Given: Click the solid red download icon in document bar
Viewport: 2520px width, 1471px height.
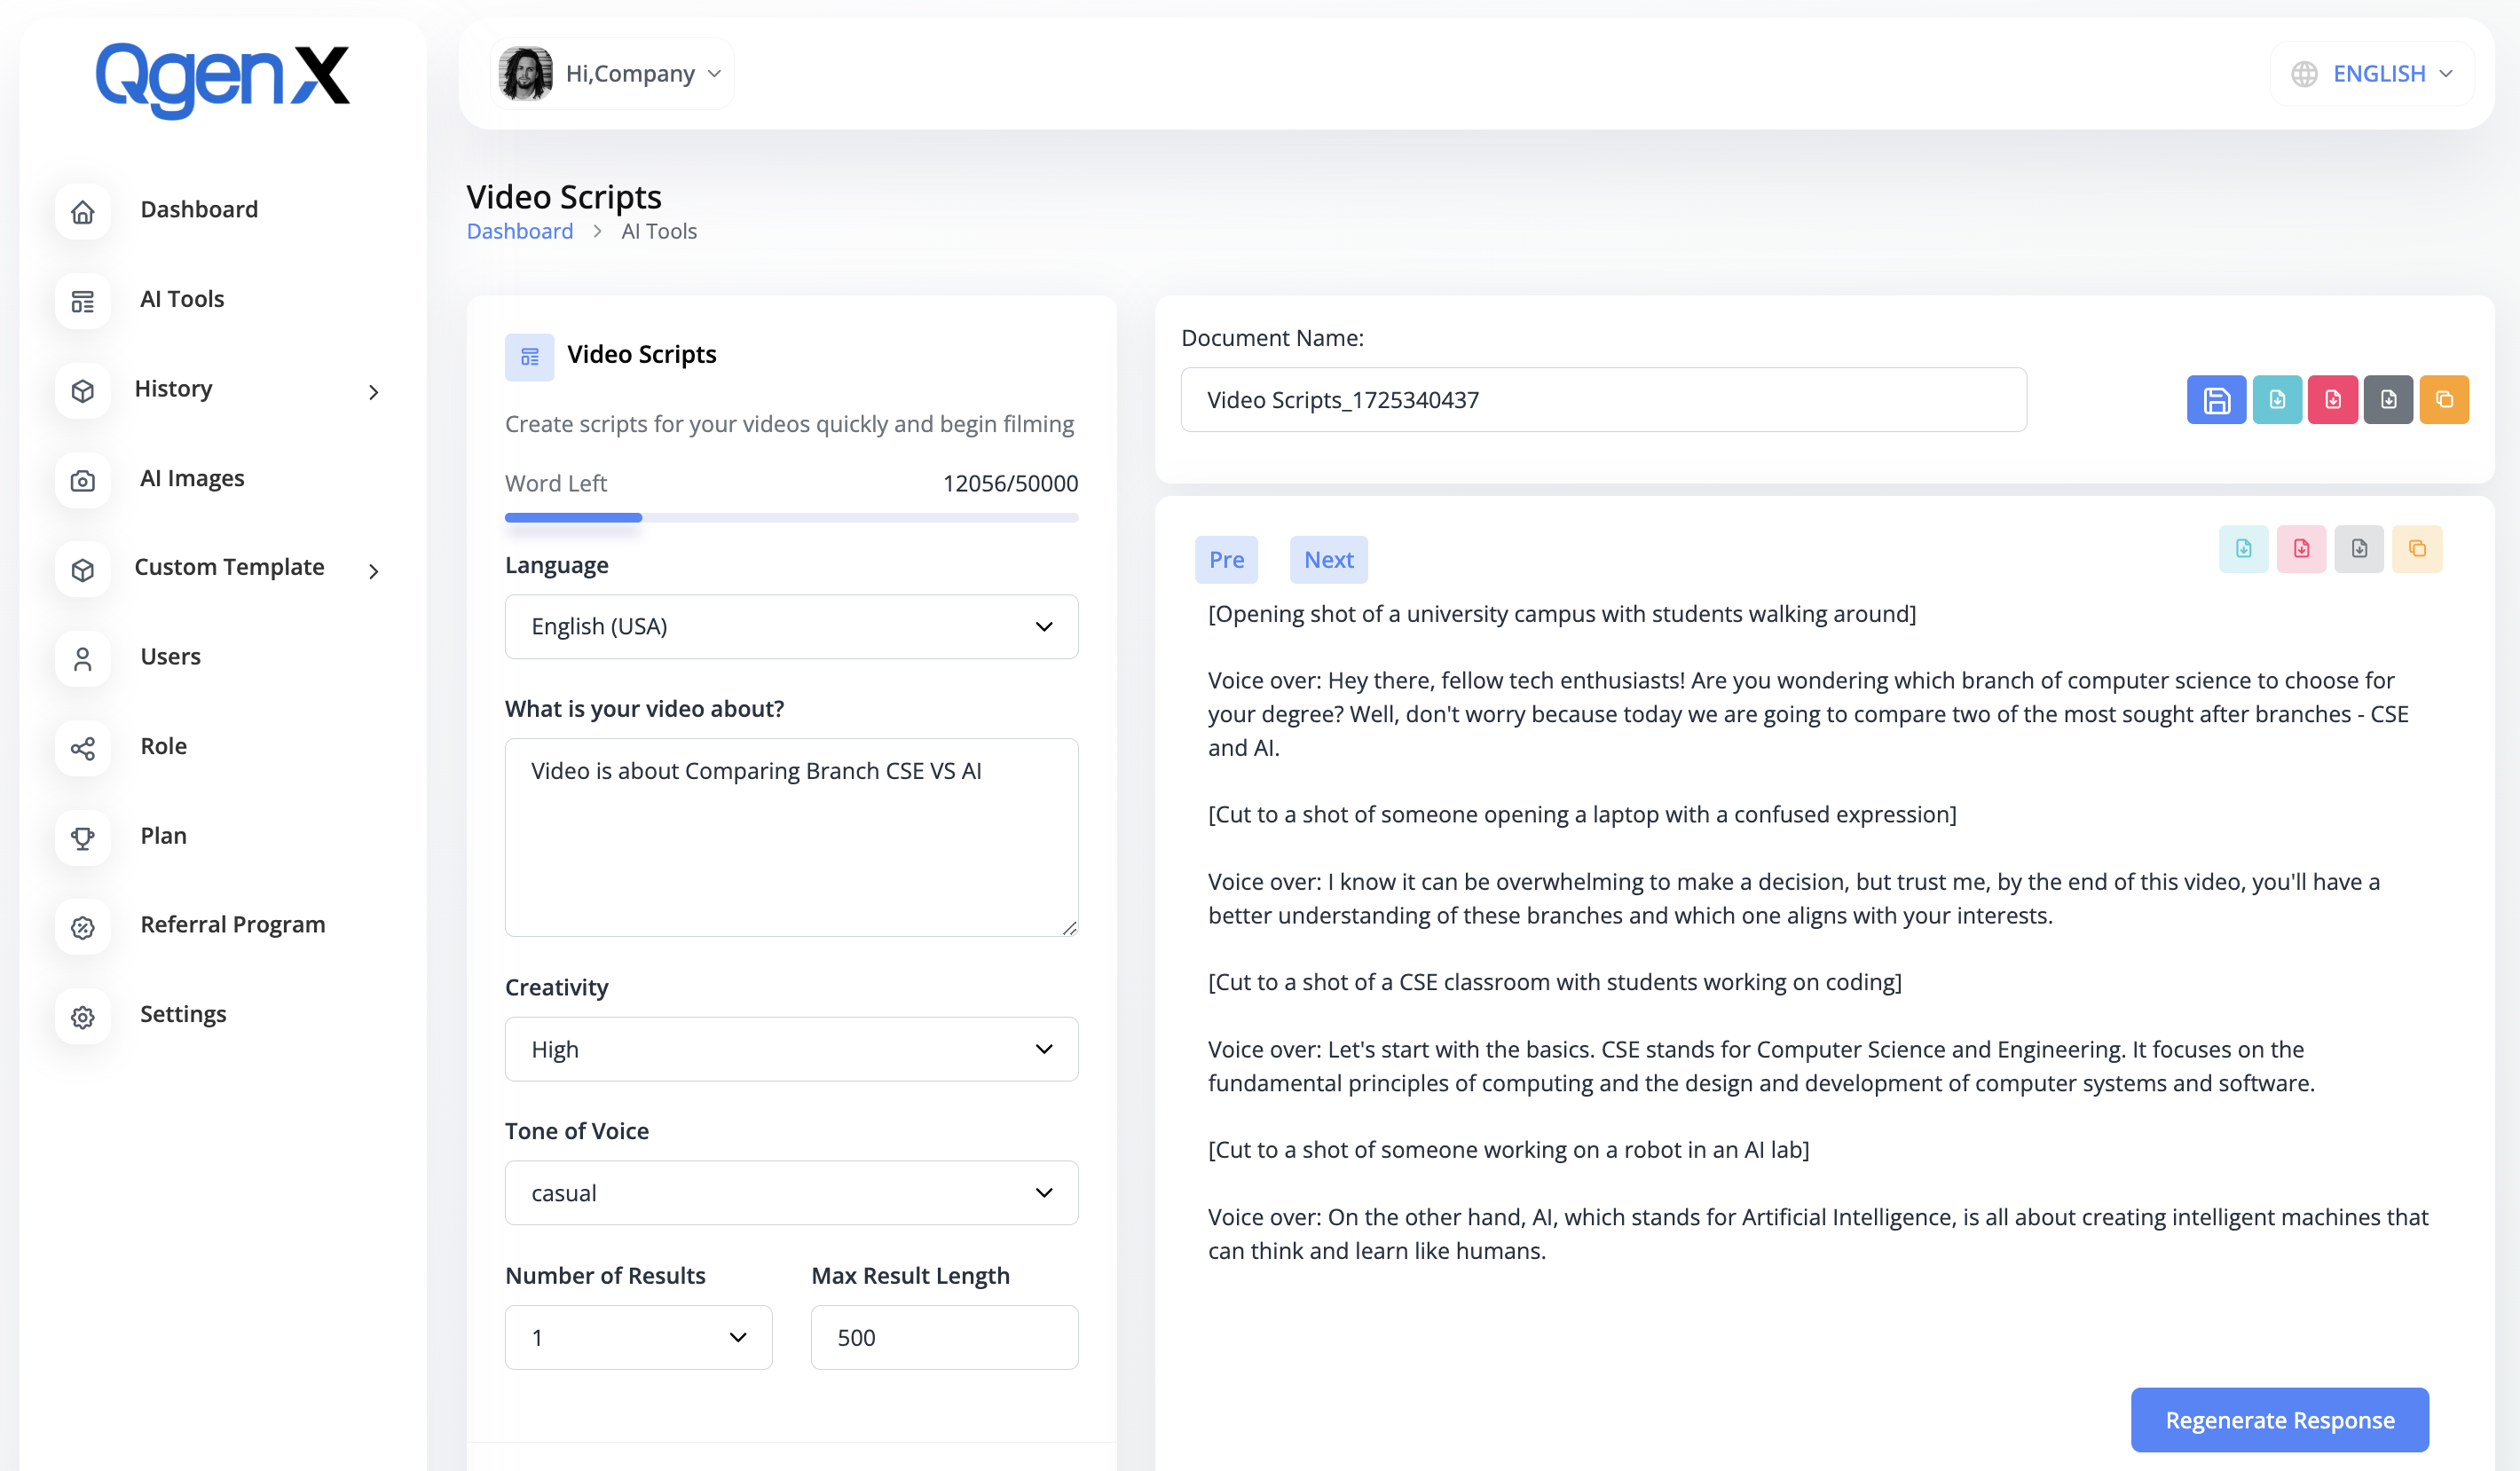Looking at the screenshot, I should coord(2333,400).
